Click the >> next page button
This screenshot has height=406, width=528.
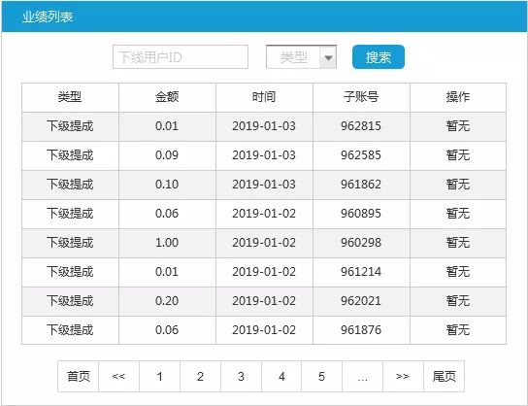coord(403,376)
